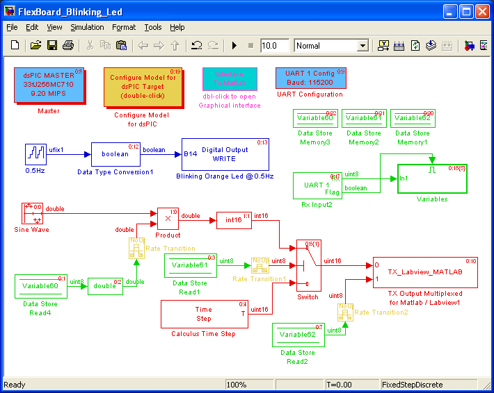Select the double conversion block
The width and height of the screenshot is (494, 393).
(105, 287)
